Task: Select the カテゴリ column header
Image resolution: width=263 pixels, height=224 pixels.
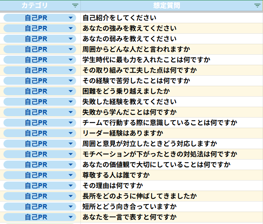Action: pyautogui.click(x=40, y=6)
